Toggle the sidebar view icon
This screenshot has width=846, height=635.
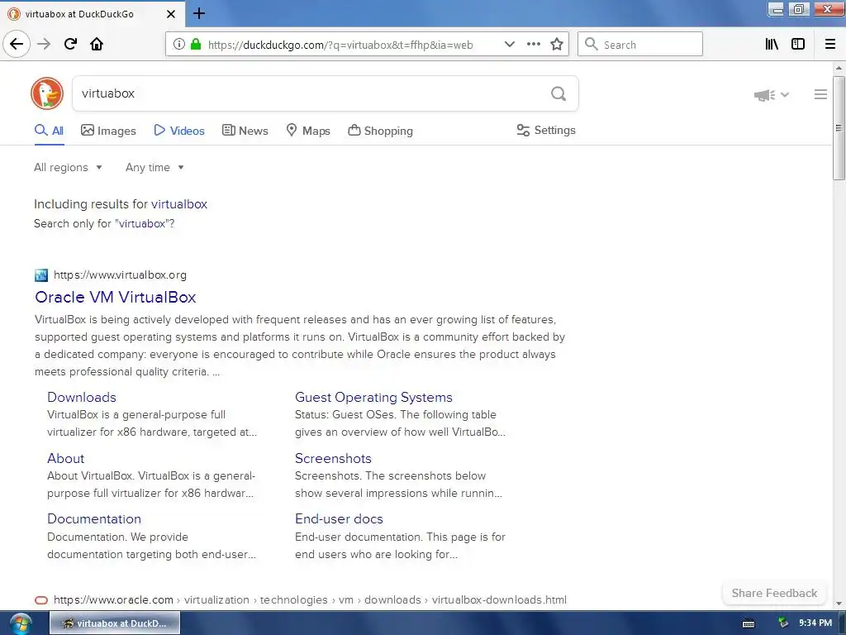[x=798, y=45]
